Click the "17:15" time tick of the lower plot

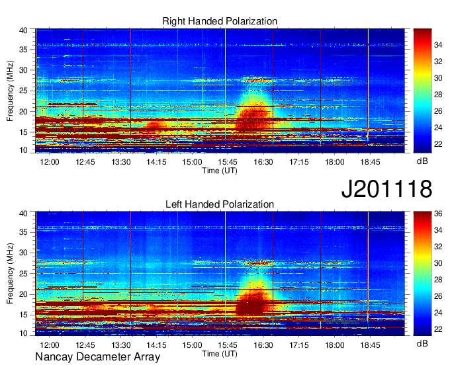pos(298,345)
